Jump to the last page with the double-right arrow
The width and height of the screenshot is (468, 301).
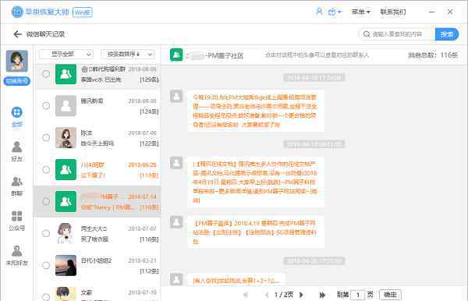322,295
